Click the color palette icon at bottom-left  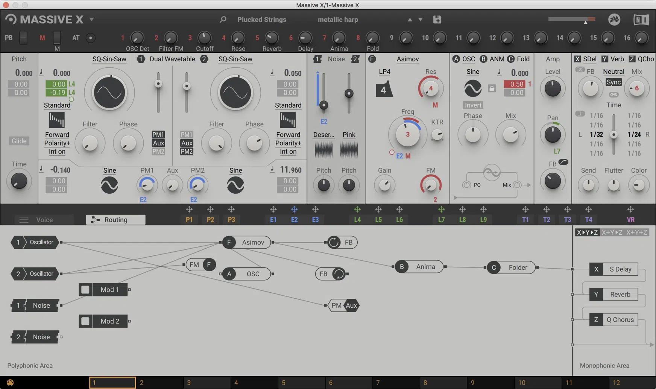[10, 383]
